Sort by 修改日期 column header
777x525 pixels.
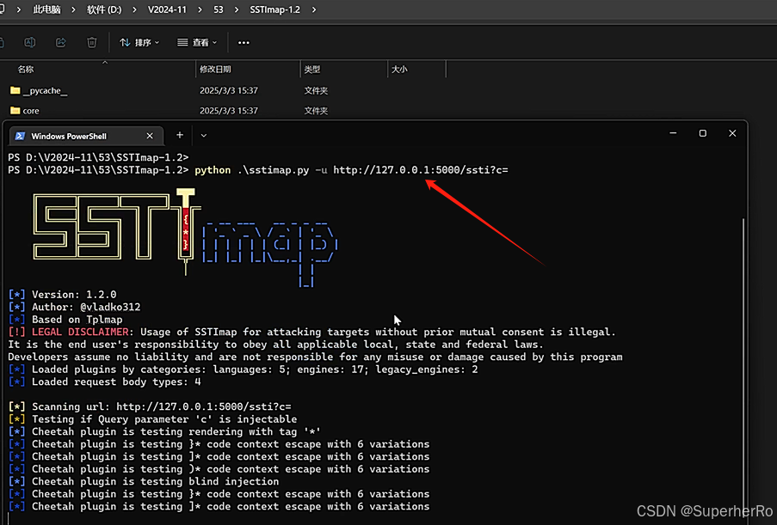(x=215, y=70)
